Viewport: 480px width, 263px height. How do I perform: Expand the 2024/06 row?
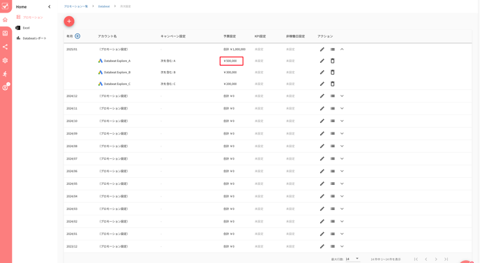pos(342,171)
